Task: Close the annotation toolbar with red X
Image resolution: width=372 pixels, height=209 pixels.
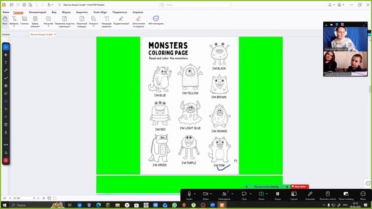Action: point(6,160)
